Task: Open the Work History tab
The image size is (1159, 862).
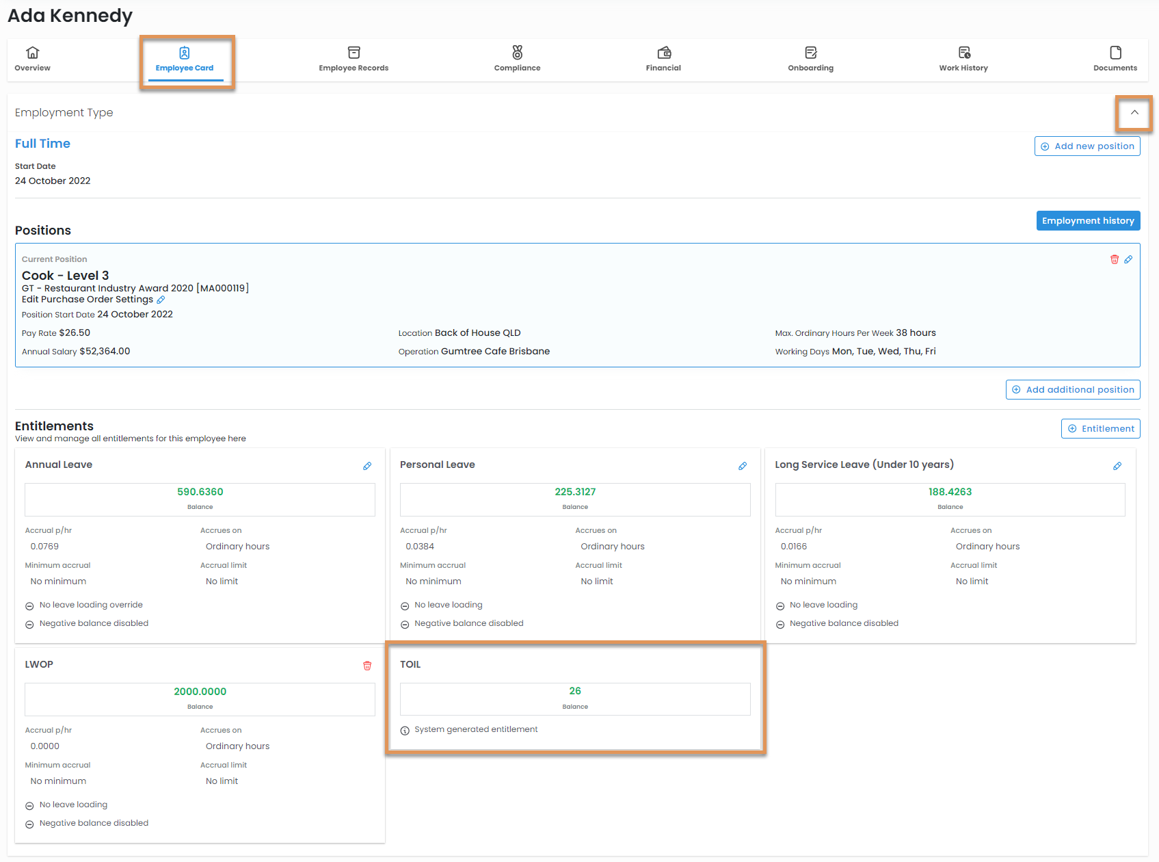Action: [x=963, y=59]
